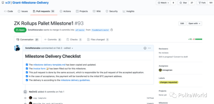
Task: Toggle checkbox for same account pull request
Action: click(27, 73)
